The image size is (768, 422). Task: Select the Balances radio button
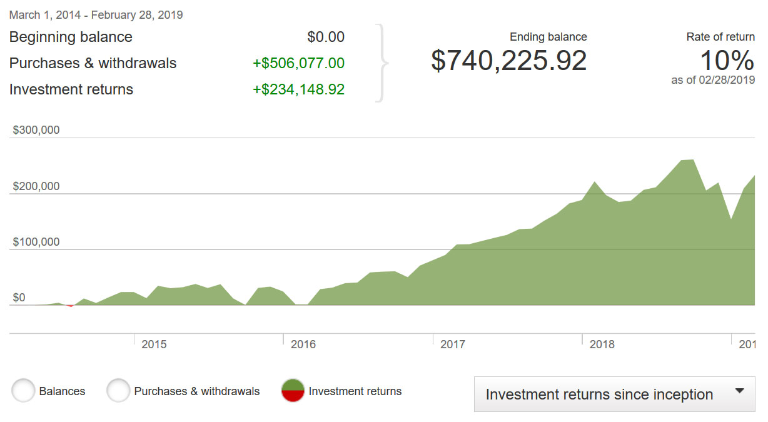[x=24, y=391]
